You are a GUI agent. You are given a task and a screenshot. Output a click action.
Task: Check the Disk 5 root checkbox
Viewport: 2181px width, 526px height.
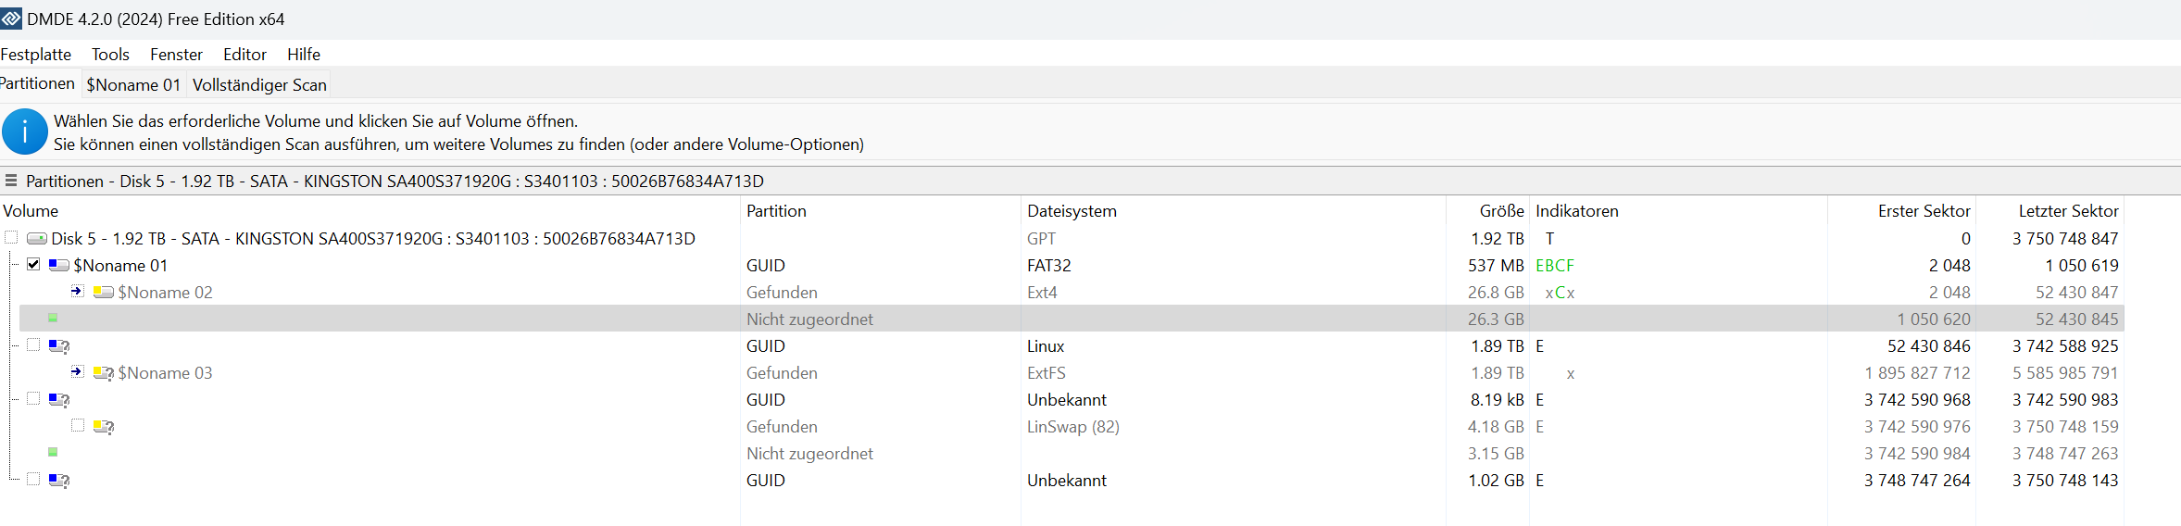[x=11, y=238]
